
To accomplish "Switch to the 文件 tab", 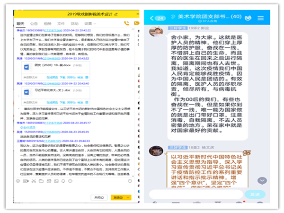I will click(x=61, y=23).
